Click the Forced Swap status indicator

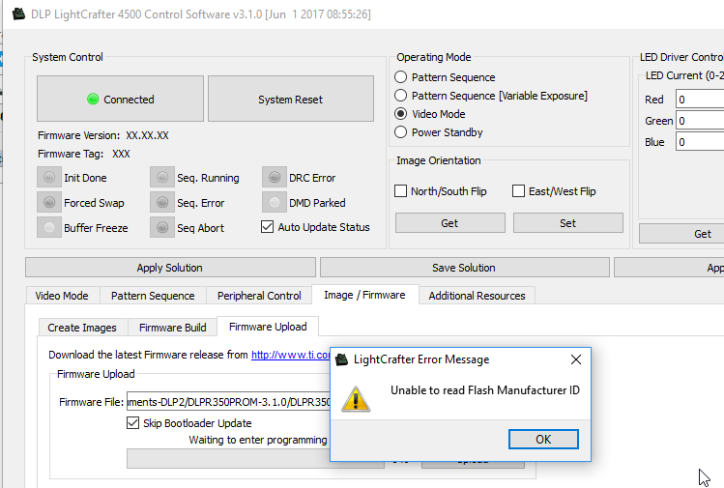tap(49, 202)
